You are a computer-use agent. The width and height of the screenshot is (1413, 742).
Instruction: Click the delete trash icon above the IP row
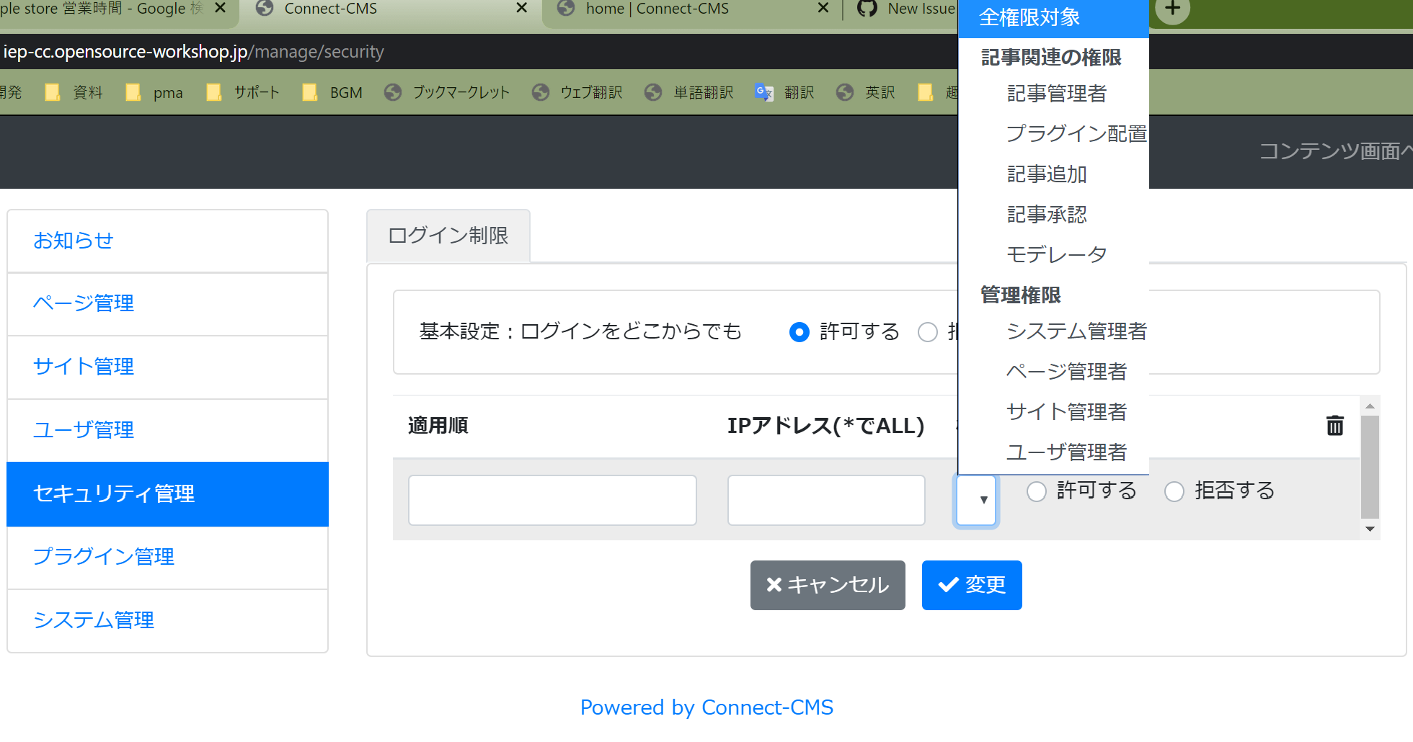tap(1335, 426)
